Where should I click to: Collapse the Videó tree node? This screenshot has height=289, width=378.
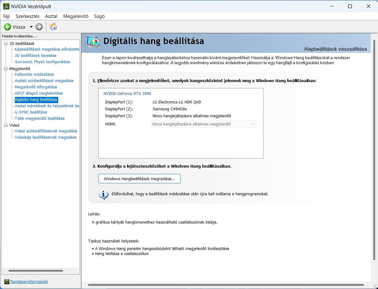pos(6,125)
